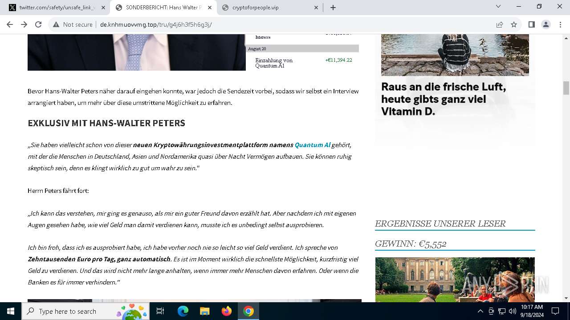
Task: Launch Microsoft Edge from the taskbar
Action: pos(183,311)
